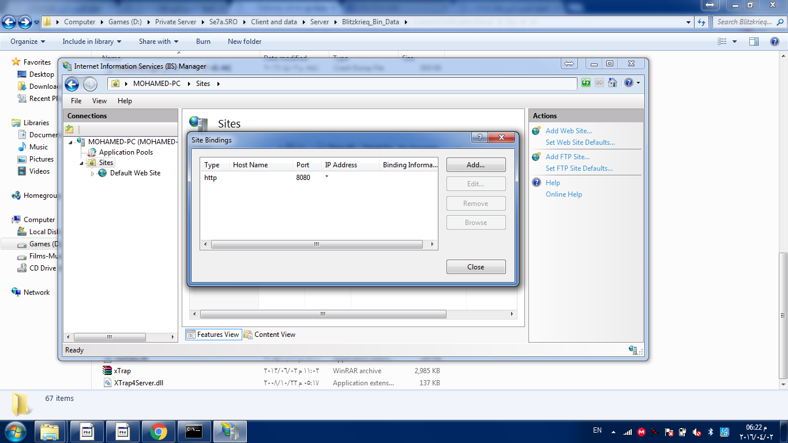Click the Add... button in Site Bindings
Screen dimensions: 788x443
tap(476, 165)
